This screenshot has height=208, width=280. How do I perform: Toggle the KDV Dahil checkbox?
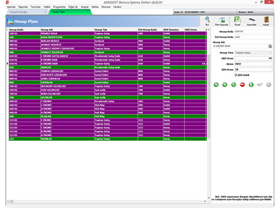[x=236, y=75]
